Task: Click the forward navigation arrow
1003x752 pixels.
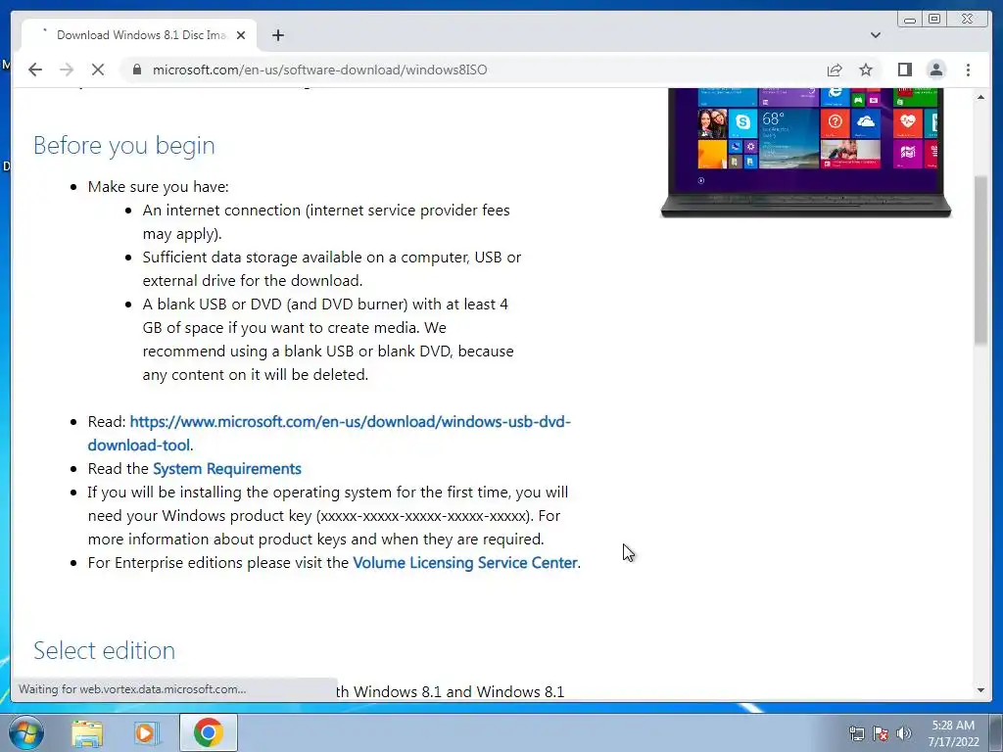Action: 67,70
